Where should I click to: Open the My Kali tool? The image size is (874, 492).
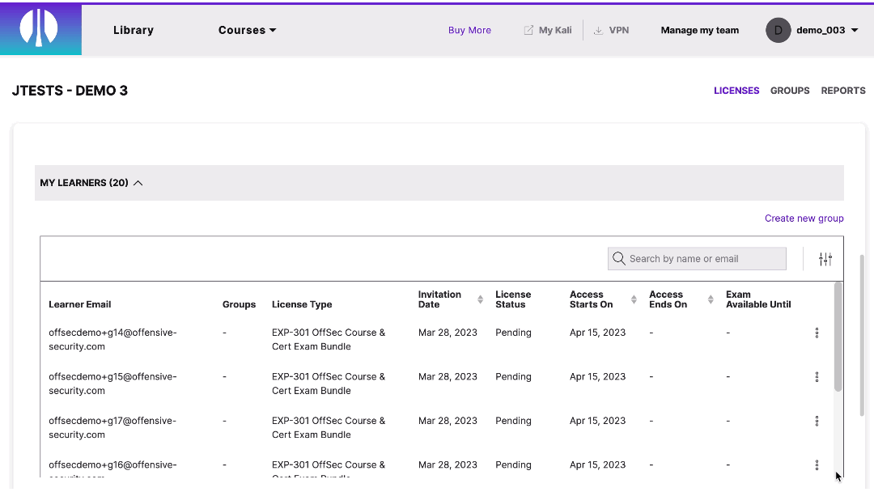(x=548, y=30)
